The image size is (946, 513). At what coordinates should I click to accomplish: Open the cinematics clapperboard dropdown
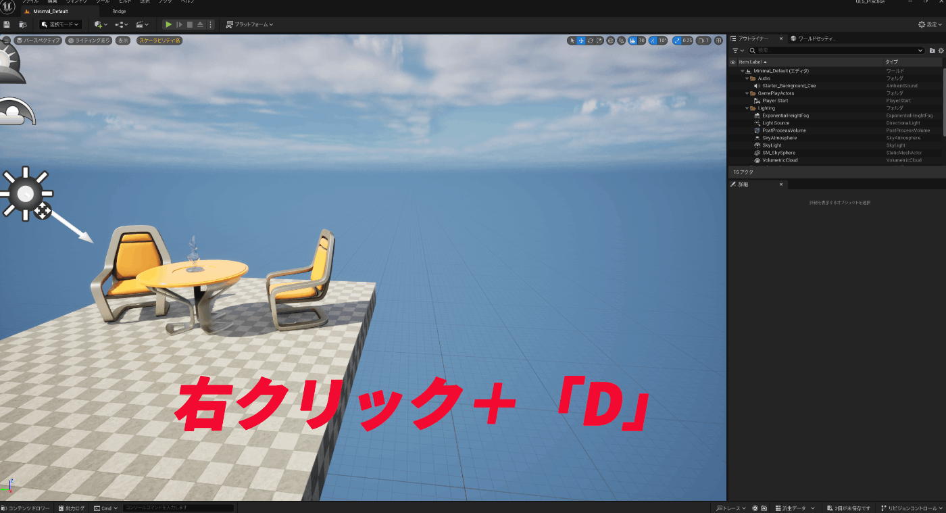(x=142, y=24)
